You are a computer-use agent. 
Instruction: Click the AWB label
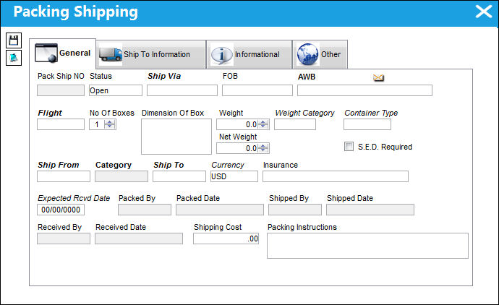[307, 77]
